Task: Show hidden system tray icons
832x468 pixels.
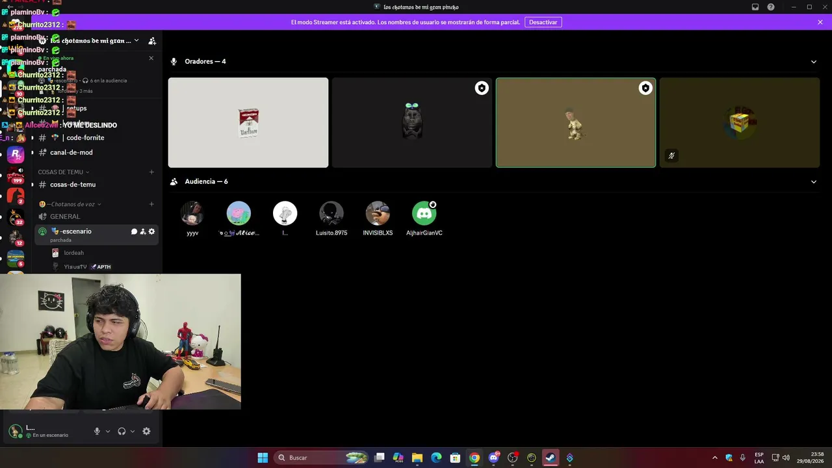Action: tap(715, 458)
